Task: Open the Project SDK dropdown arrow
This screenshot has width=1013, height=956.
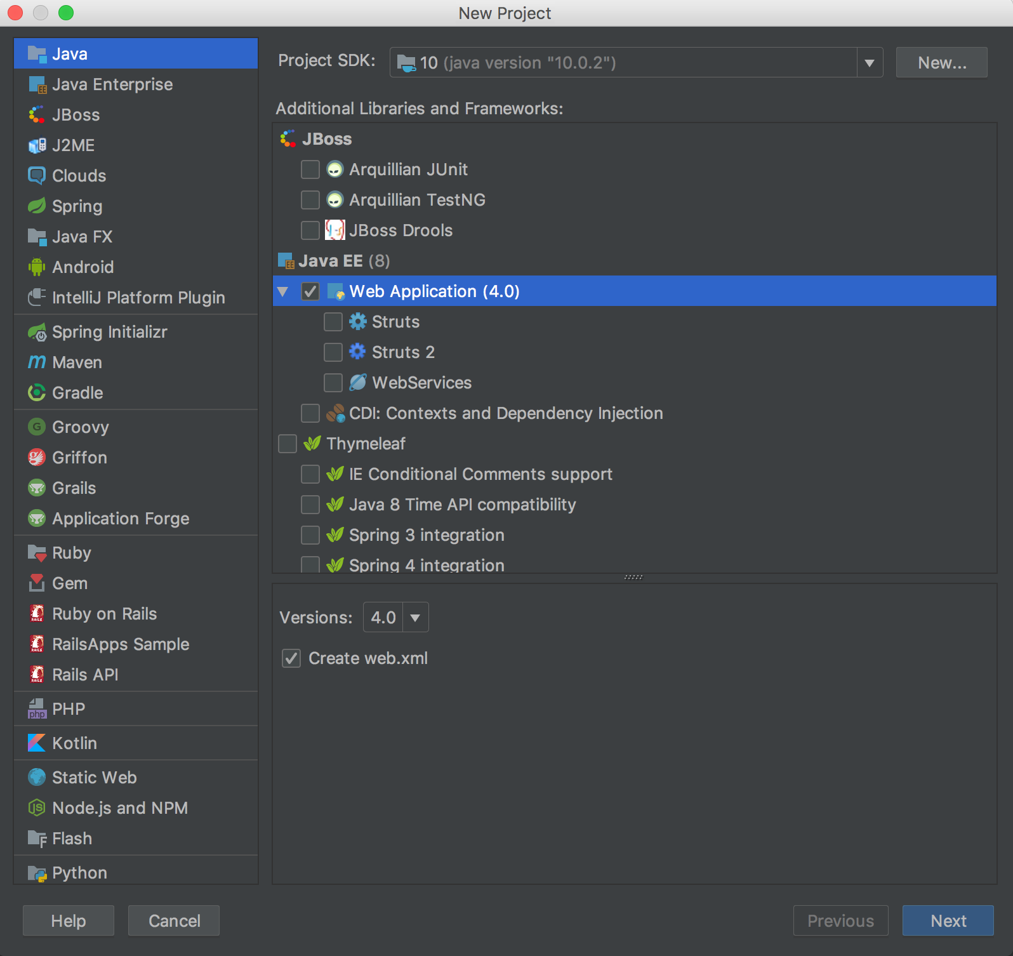Action: coord(870,63)
